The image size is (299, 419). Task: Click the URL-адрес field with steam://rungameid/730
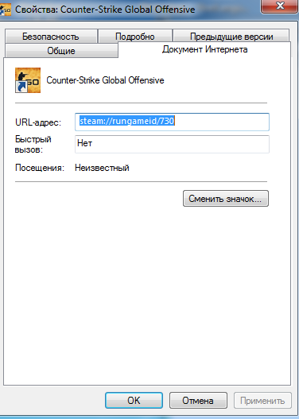point(172,122)
